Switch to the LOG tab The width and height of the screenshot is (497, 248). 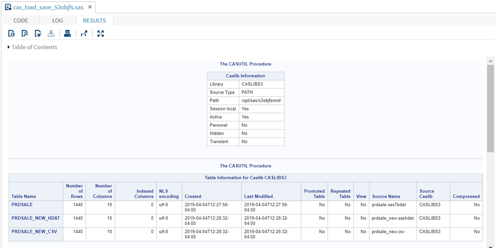pos(58,20)
